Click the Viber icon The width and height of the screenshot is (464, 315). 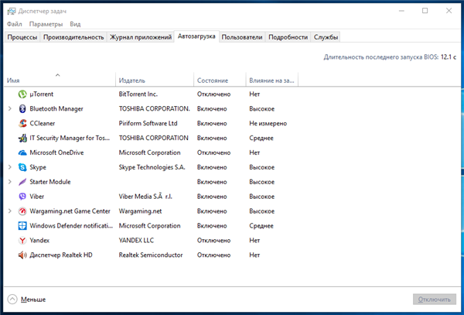[x=22, y=197]
